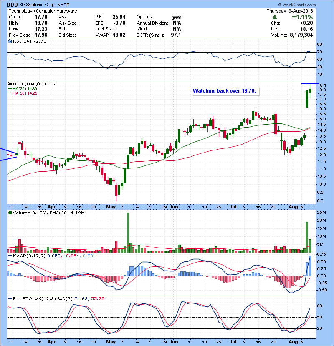Click the RSI(14) indicator icon

(10, 41)
